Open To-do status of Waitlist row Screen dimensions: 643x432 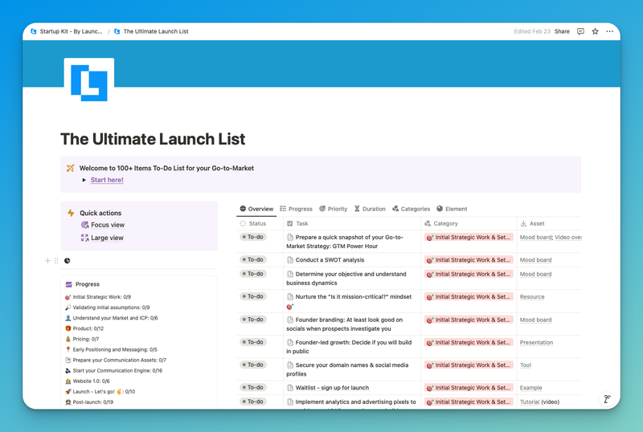[253, 388]
